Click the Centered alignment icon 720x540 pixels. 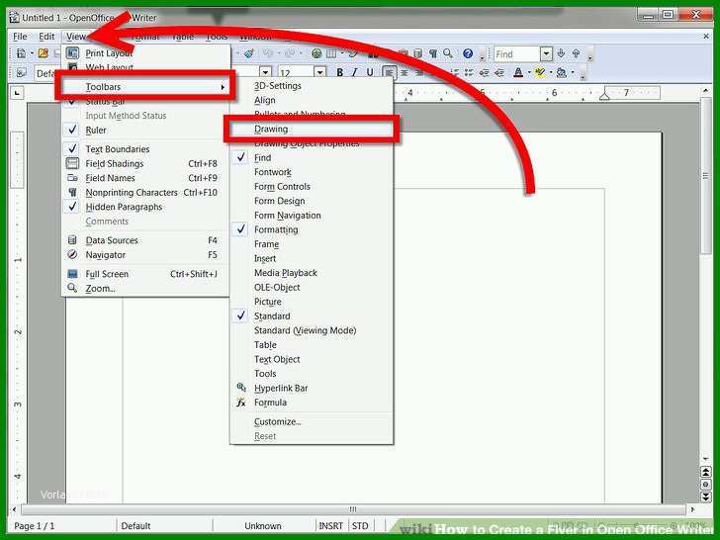pyautogui.click(x=405, y=72)
